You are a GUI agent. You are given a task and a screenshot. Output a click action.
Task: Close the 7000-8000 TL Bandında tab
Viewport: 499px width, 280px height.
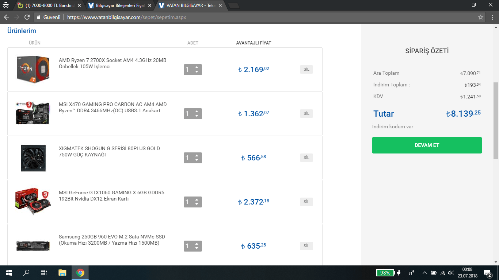(x=79, y=5)
